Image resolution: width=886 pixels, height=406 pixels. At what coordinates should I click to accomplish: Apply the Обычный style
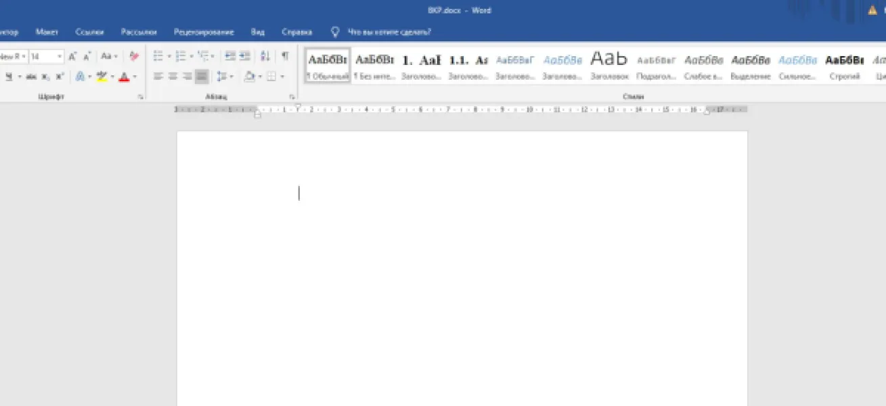pyautogui.click(x=328, y=66)
